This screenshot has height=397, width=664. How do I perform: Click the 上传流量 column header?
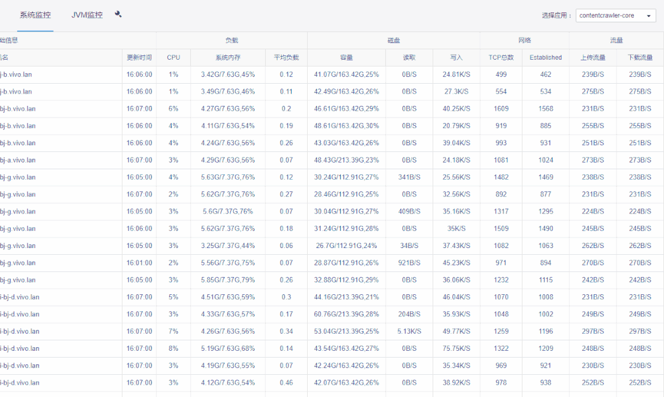click(593, 57)
